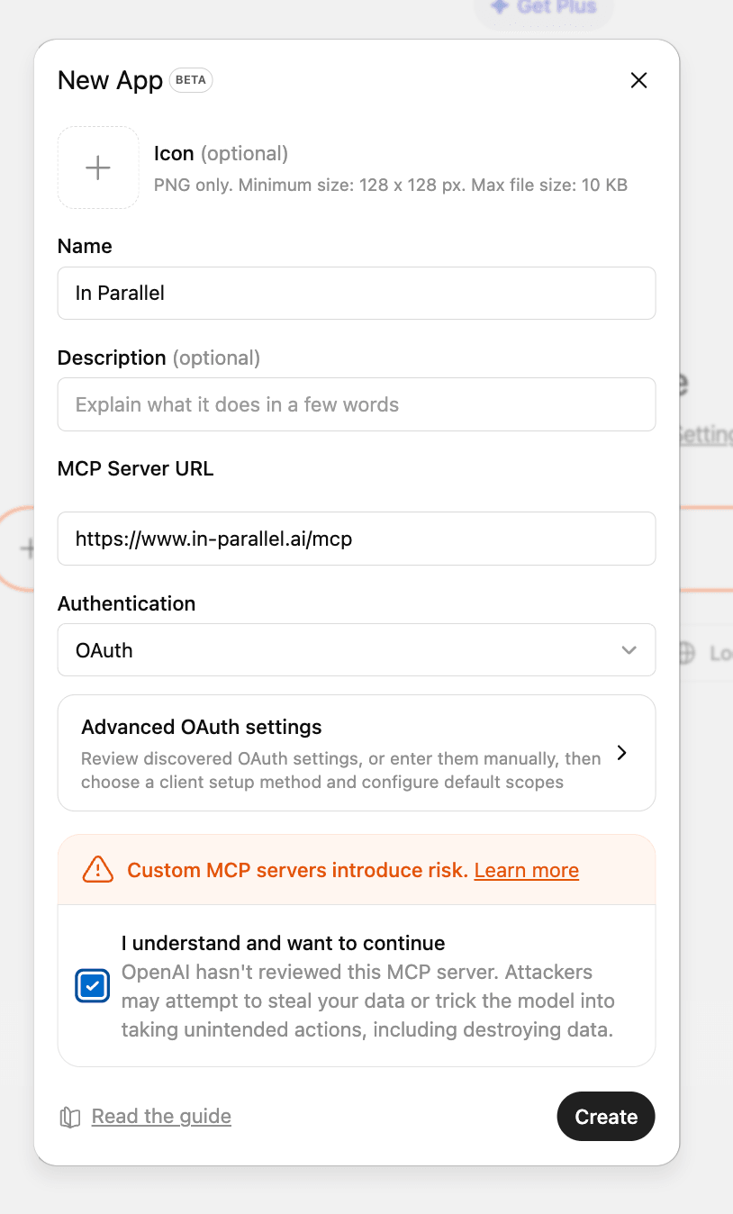Uncheck I understand and want to continue
The image size is (733, 1214).
click(92, 986)
